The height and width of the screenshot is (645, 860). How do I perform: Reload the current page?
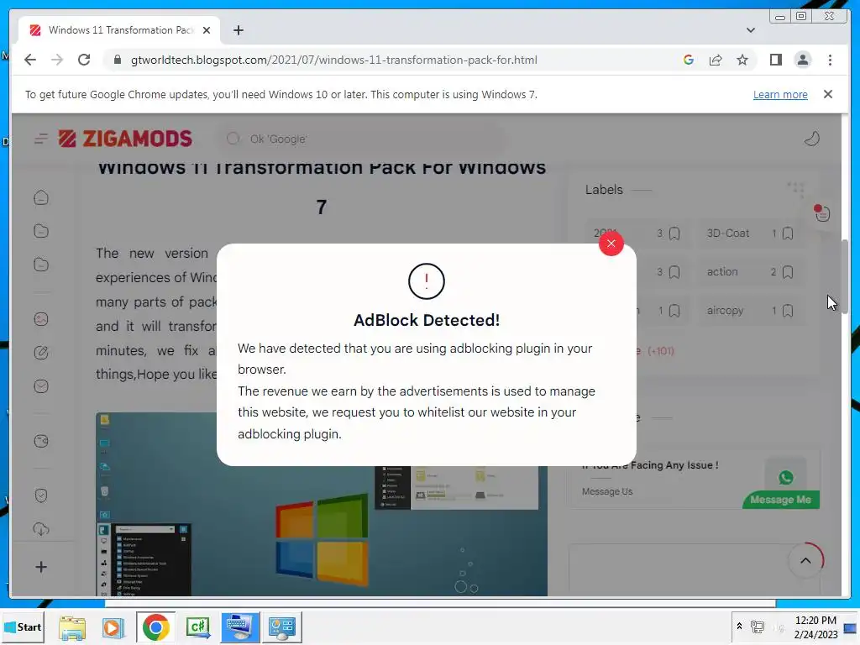84,60
